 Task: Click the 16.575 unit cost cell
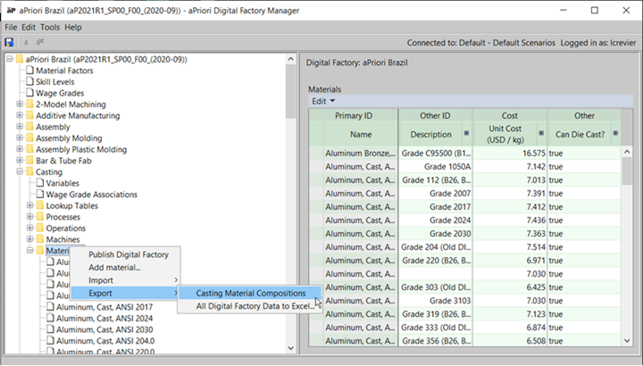tap(510, 154)
